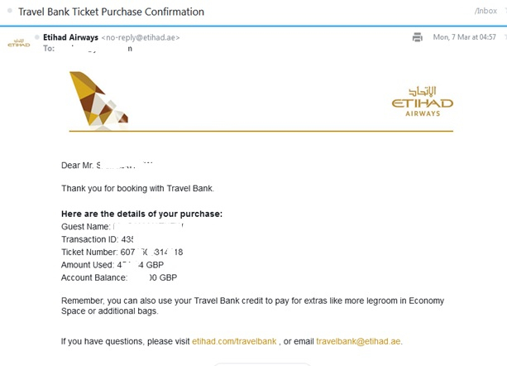Open the etihad.com/travelbank link
This screenshot has height=366, width=507.
(x=234, y=341)
